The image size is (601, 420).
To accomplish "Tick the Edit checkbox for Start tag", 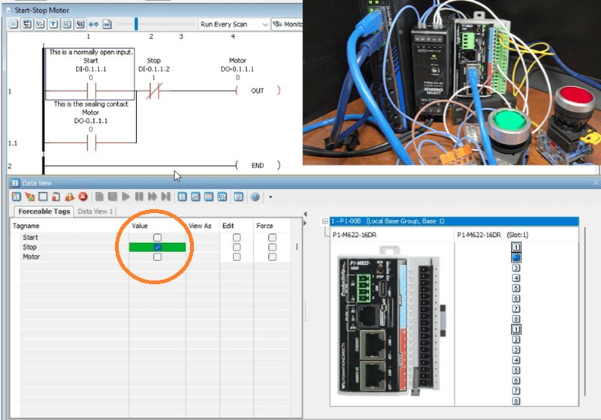I will click(237, 238).
